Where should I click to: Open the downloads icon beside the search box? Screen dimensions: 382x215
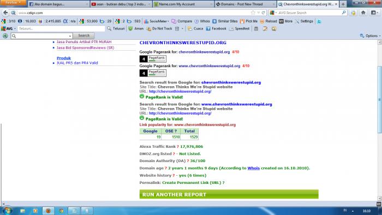click(x=353, y=13)
